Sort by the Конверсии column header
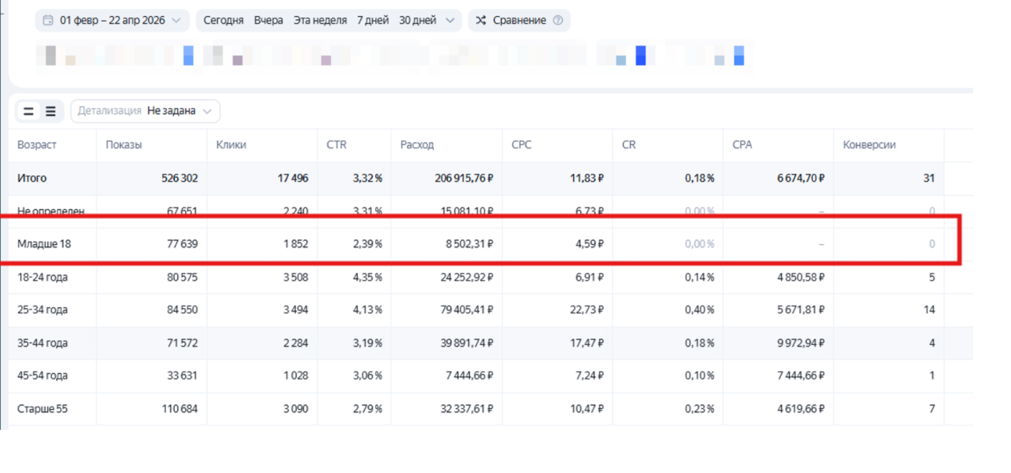 coord(869,145)
